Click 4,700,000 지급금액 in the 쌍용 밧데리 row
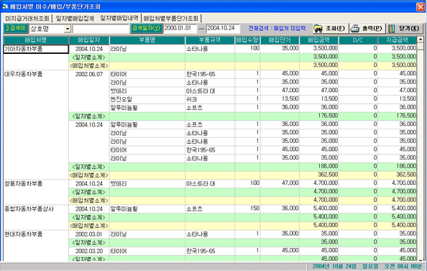Image resolution: width=427 pixels, height=271 pixels. click(397, 183)
